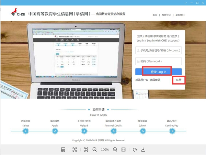Click the CHSI logo
Image resolution: width=206 pixels, height=155 pixels.
pyautogui.click(x=18, y=14)
